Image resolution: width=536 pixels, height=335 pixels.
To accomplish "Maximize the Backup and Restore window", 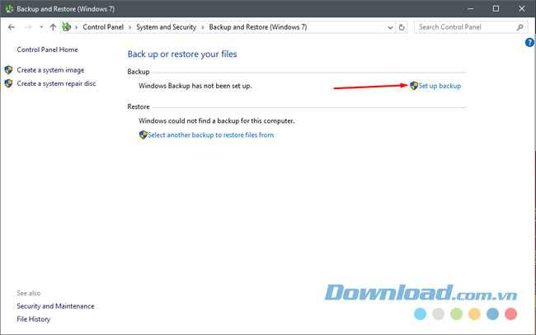I will (x=496, y=9).
